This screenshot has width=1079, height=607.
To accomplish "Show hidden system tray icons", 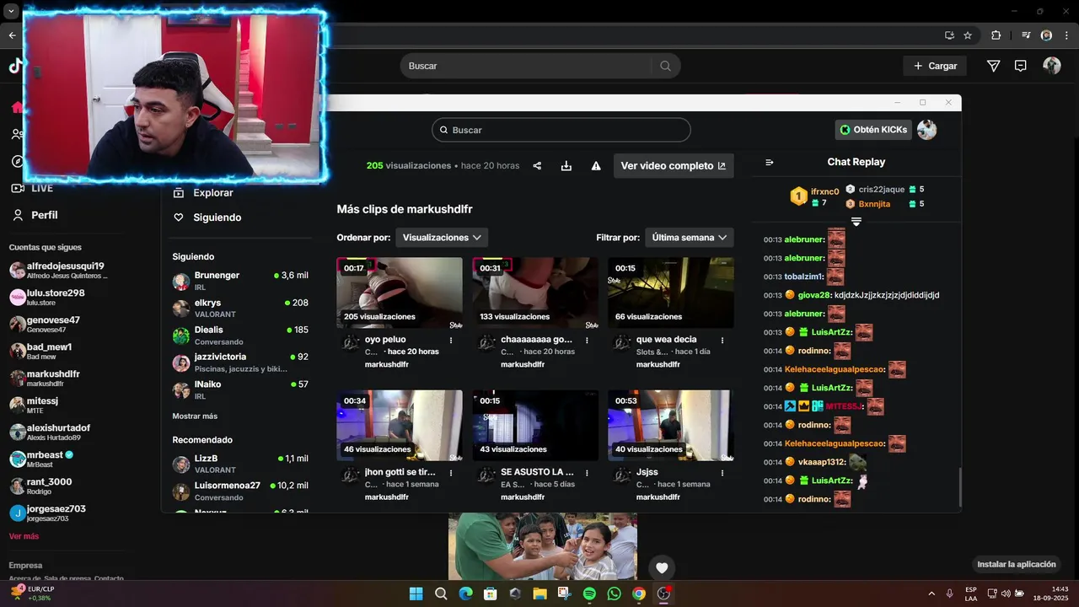I will coord(931,594).
